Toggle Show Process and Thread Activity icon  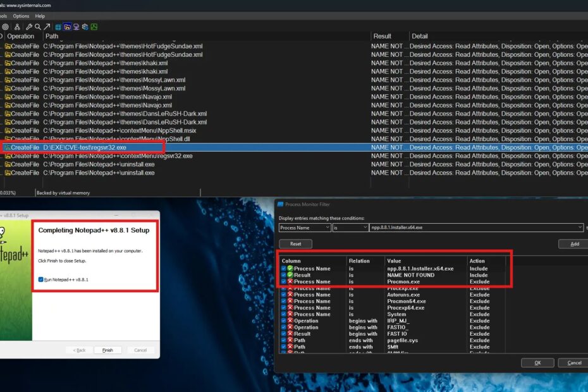tap(85, 27)
